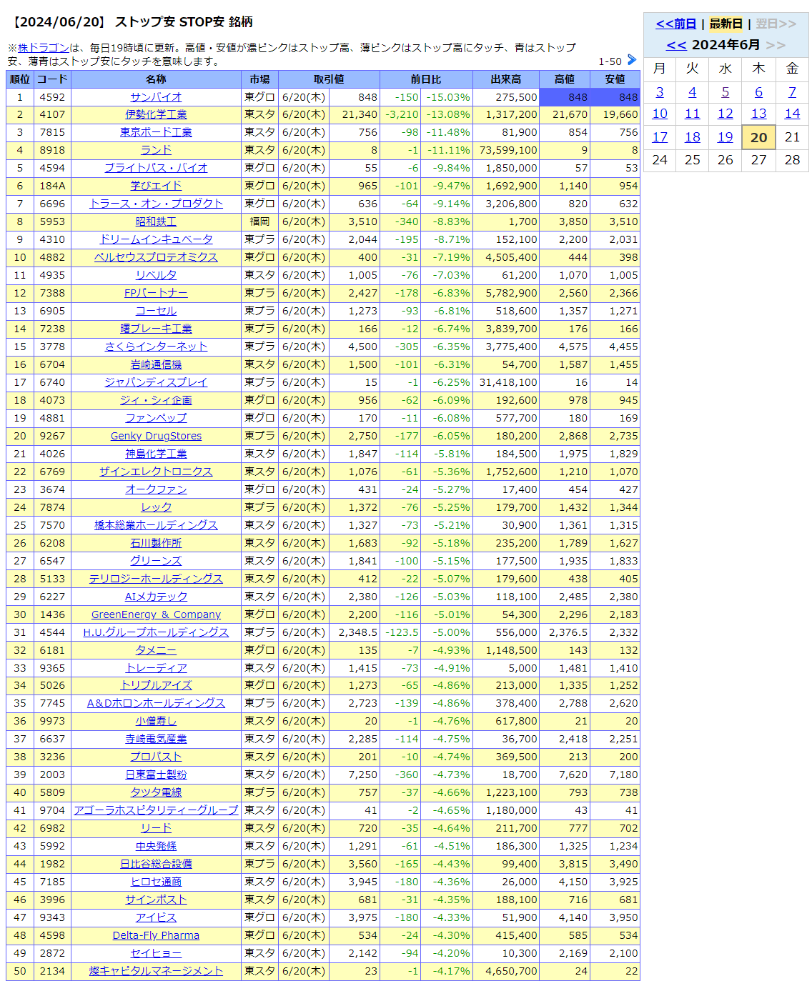The image size is (812, 986).
Task: Open stock アイビス
Action: coord(156,918)
